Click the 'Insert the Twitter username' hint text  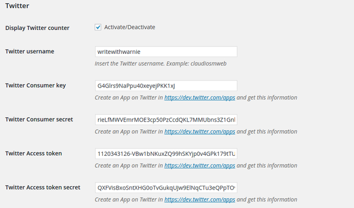tap(161, 64)
